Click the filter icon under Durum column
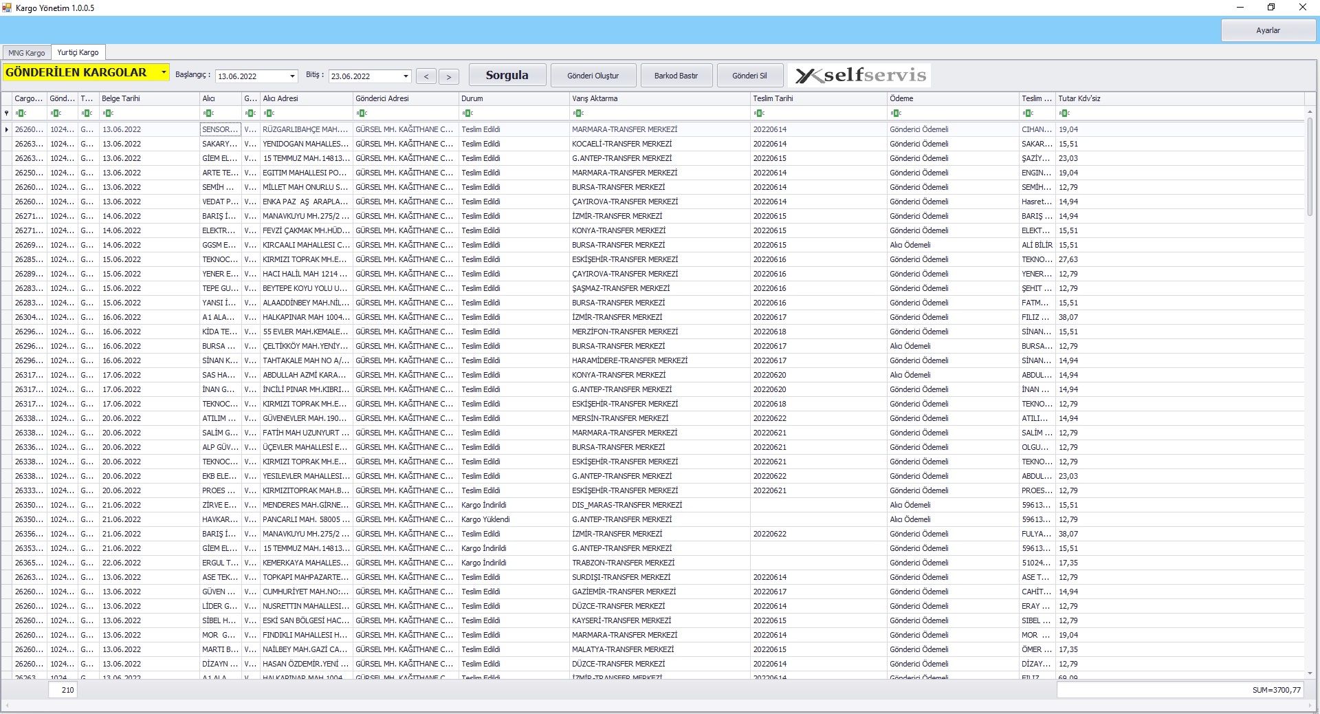The width and height of the screenshot is (1320, 714). click(x=467, y=113)
